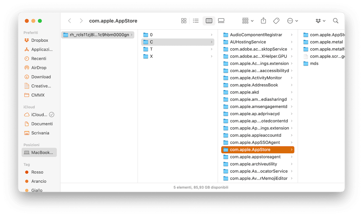Select the com.apple.AppSSOAgent folder
The height and width of the screenshot is (216, 363).
(x=258, y=142)
